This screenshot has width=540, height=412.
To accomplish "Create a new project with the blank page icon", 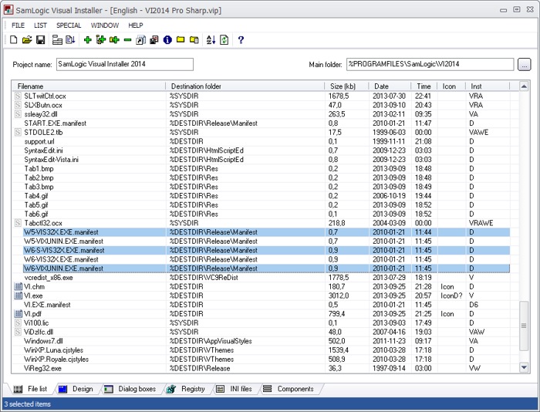I will click(x=13, y=40).
